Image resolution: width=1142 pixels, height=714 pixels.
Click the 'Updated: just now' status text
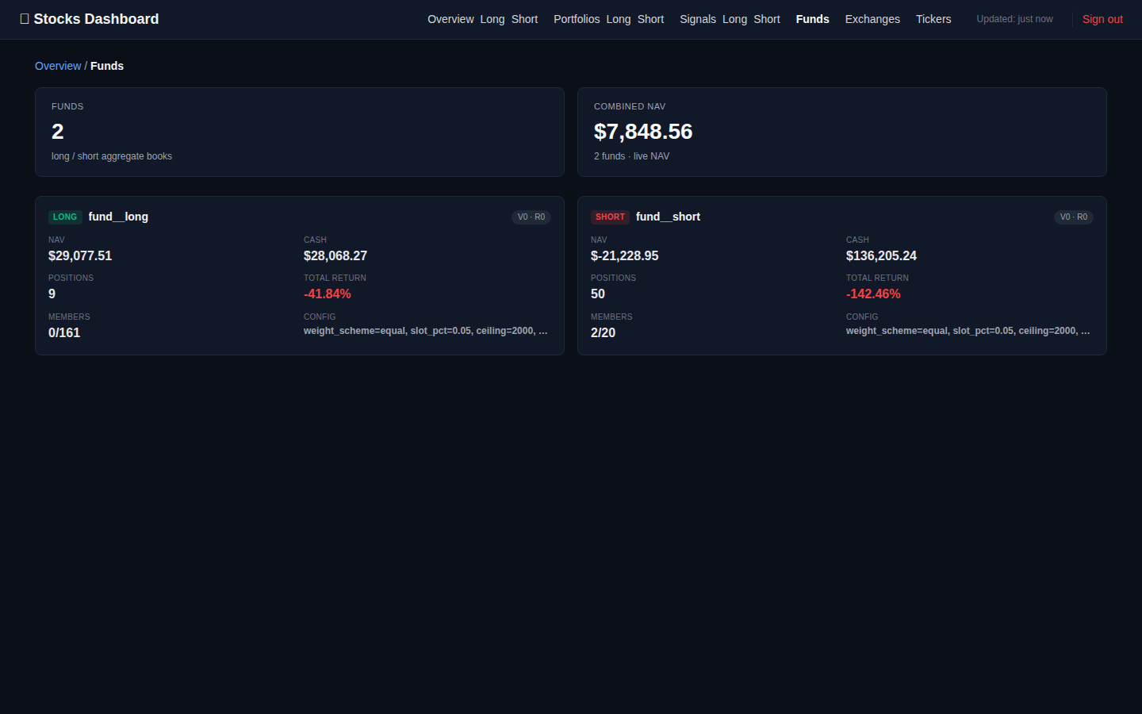coord(1014,19)
